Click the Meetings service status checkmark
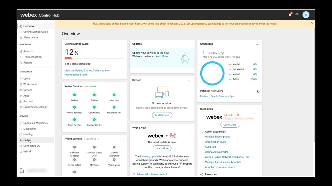Screen dimensions: 332x186 point(114,95)
